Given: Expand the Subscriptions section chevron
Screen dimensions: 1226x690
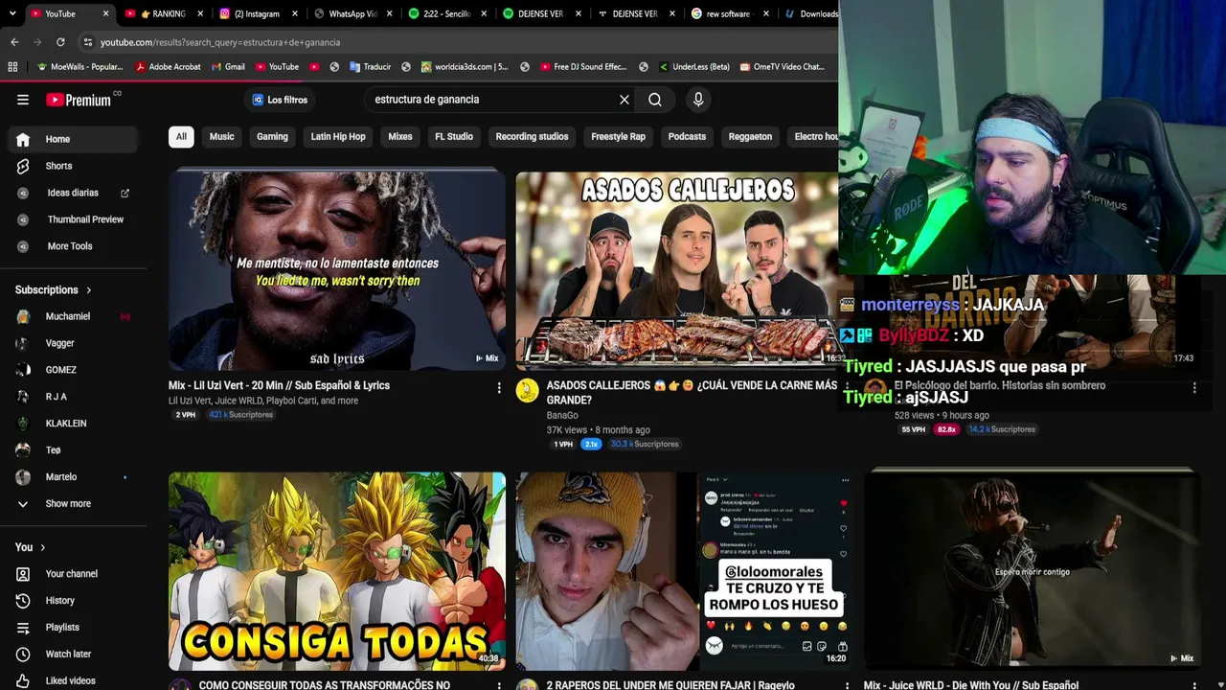Looking at the screenshot, I should tap(89, 290).
